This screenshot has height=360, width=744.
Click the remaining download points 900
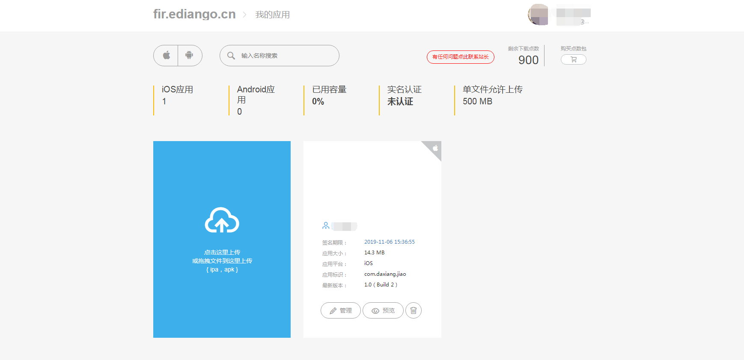tap(528, 60)
